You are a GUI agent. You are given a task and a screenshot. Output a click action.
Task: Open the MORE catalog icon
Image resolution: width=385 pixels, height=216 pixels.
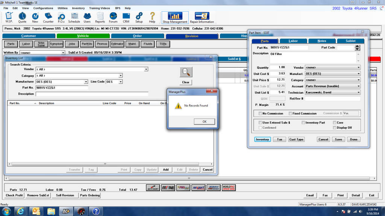(168, 188)
